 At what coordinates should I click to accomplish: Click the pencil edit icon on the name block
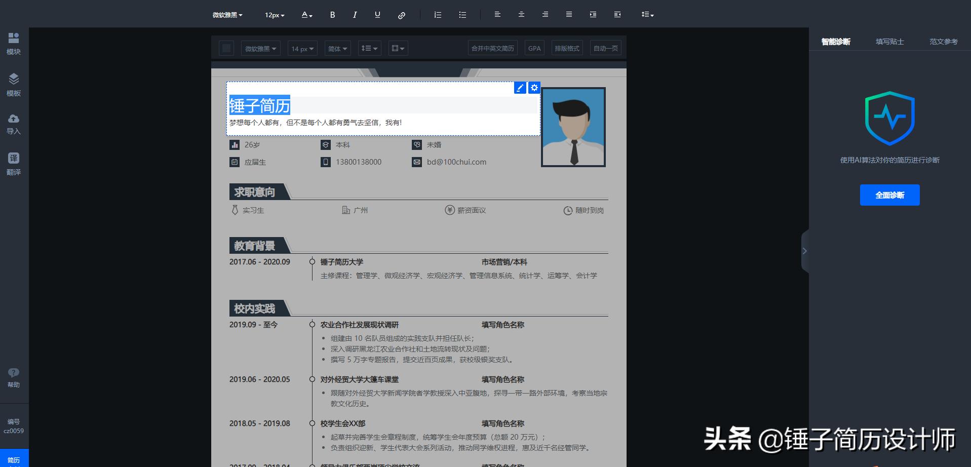coord(520,87)
